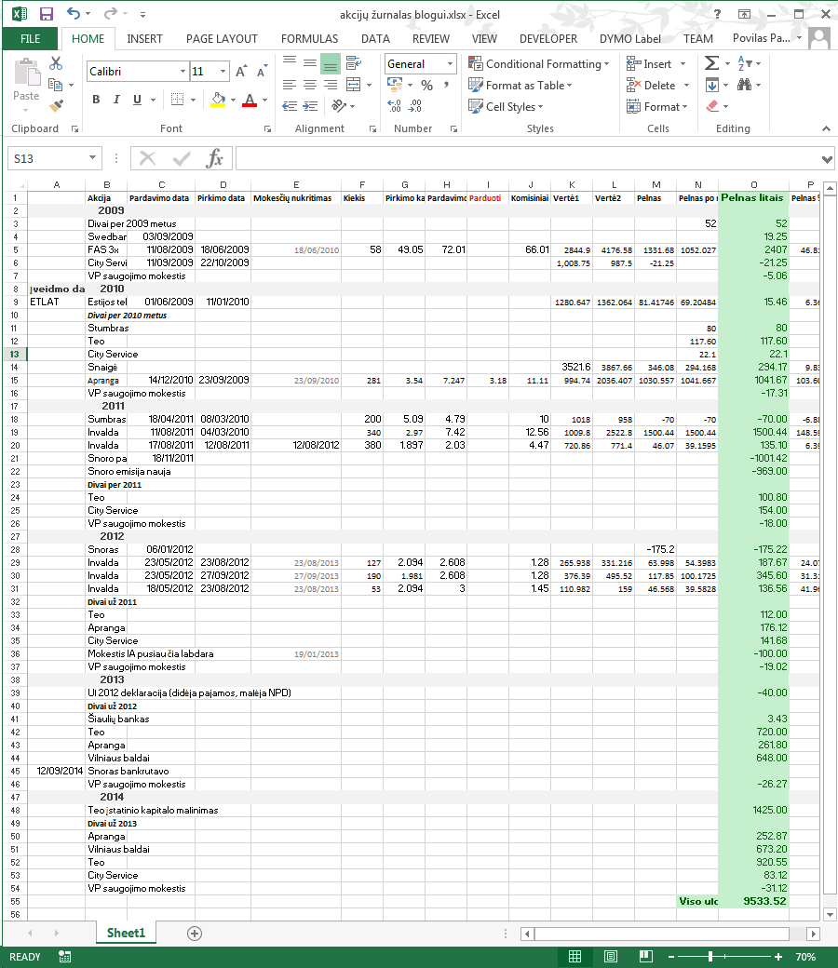This screenshot has height=968, width=838.
Task: Click the Clear eraser icon
Action: pos(712,106)
